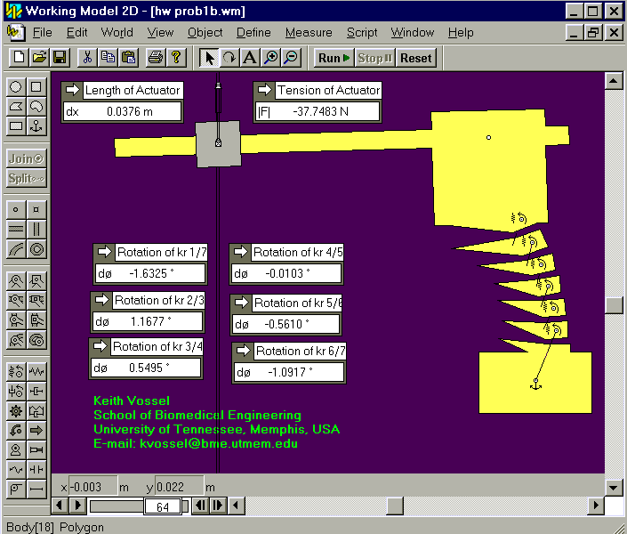Viewport: 627px width, 534px height.
Task: Step forward one frame in tape player
Action: click(218, 506)
